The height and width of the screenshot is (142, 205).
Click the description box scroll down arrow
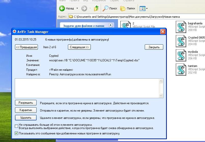pos(161,95)
